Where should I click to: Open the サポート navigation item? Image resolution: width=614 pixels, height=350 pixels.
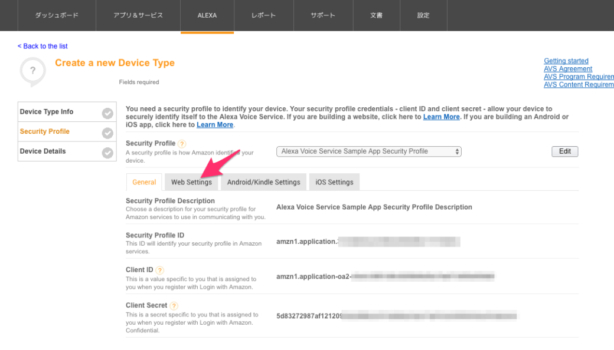tap(323, 16)
